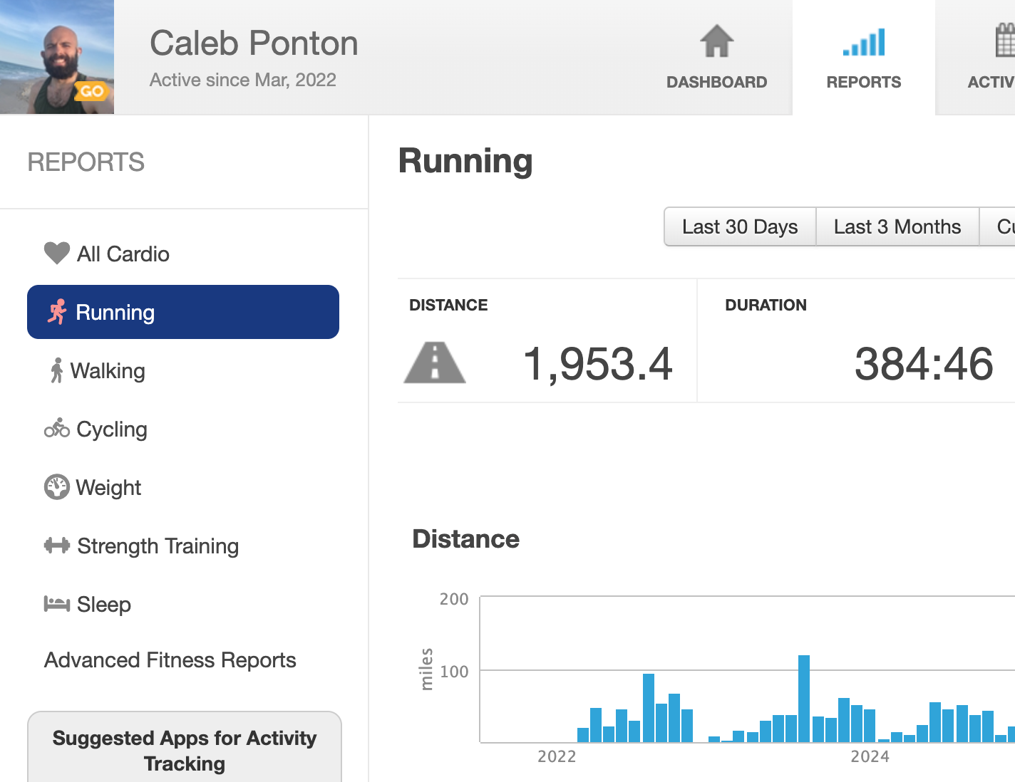Filter by Last 30 Days
Viewport: 1015px width, 782px height.
click(740, 226)
